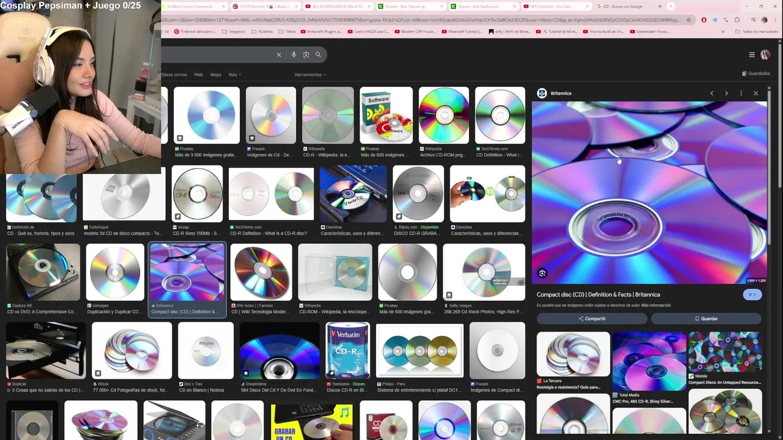Click Ir visit-page button
The image size is (783, 440).
pos(752,295)
